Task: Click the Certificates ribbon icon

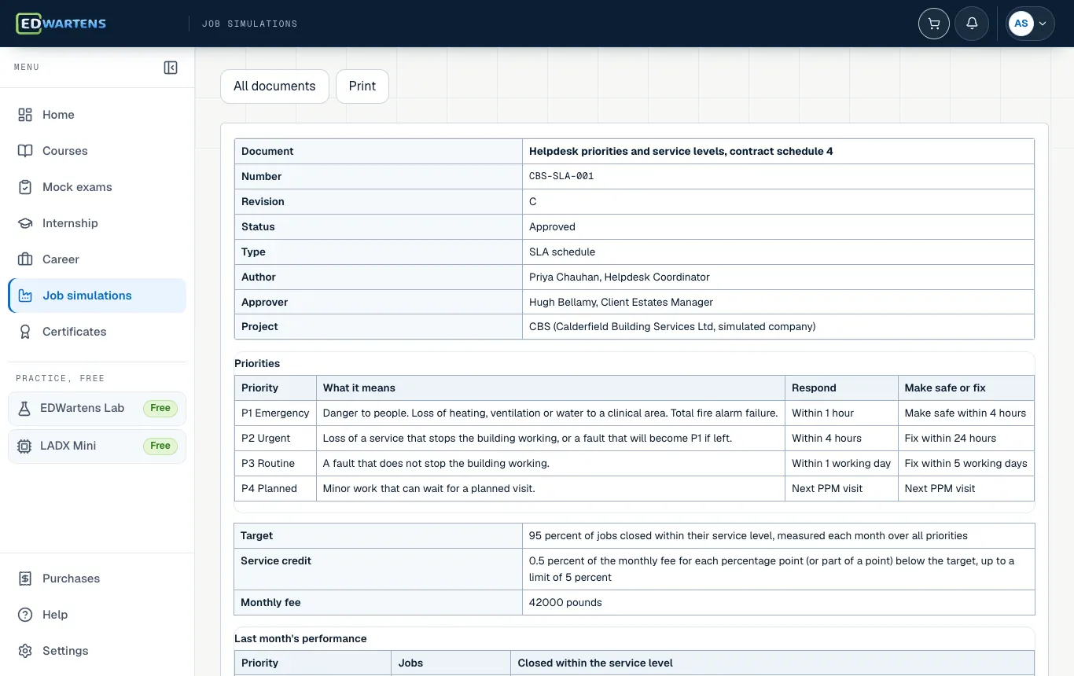Action: click(25, 332)
